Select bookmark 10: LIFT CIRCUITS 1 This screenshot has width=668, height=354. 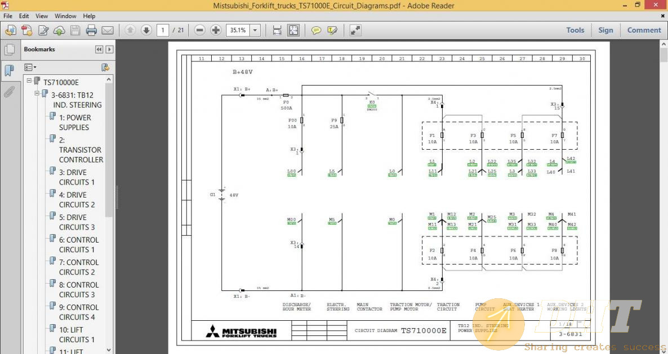pyautogui.click(x=77, y=335)
